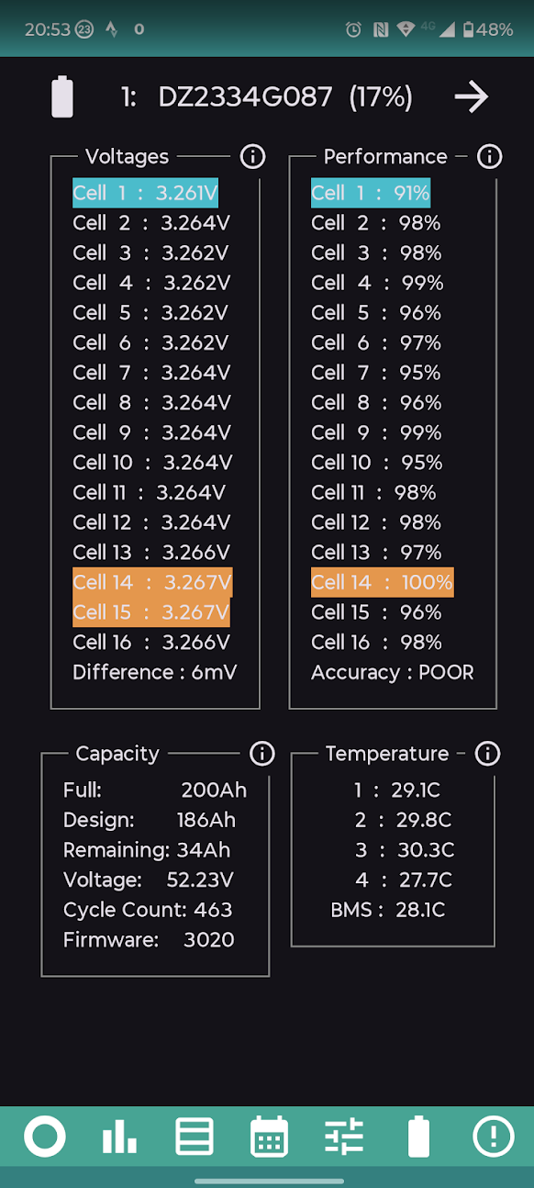Open the Voltages info icon

tap(252, 157)
